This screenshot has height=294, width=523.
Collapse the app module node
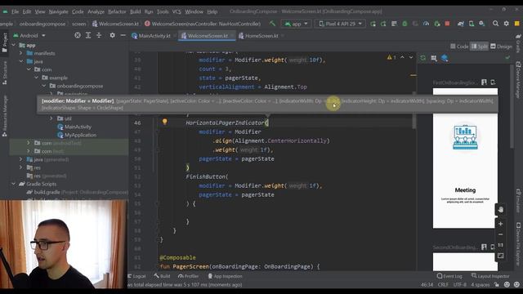[x=14, y=45]
